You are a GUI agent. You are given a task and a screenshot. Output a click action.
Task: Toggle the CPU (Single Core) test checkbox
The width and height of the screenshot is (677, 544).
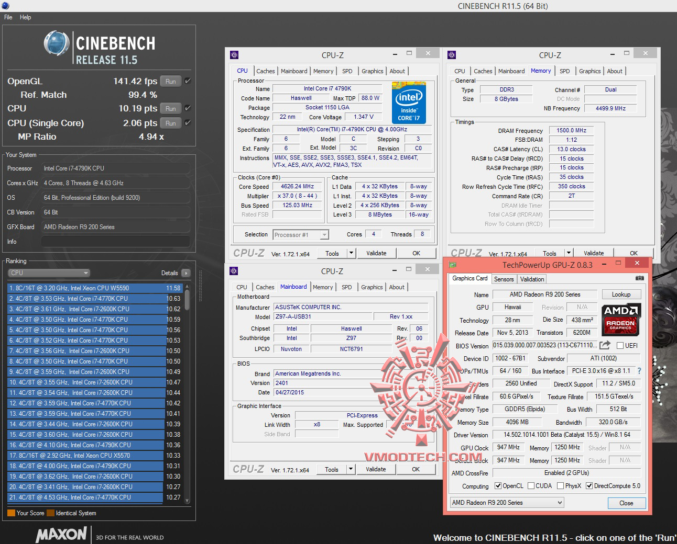click(188, 123)
